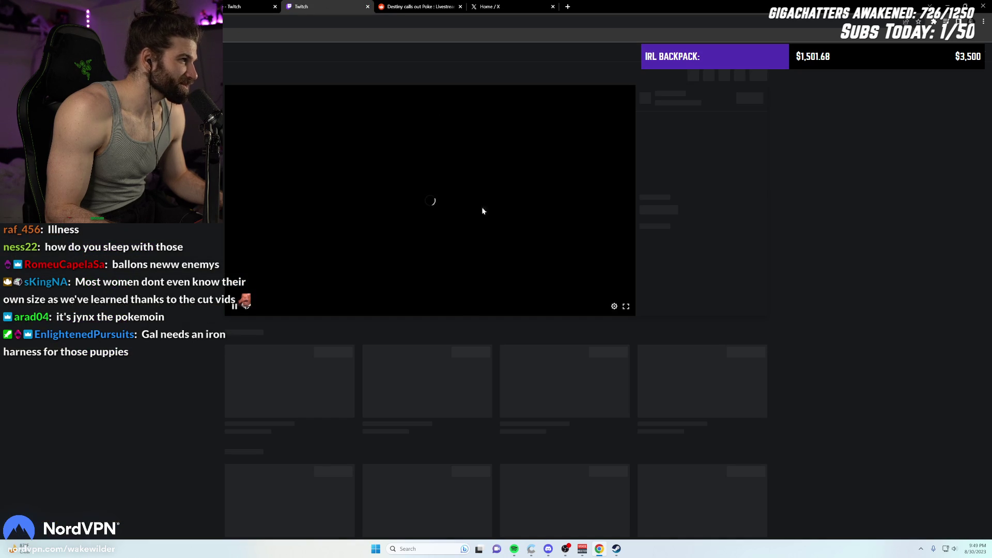The height and width of the screenshot is (558, 992).
Task: Toggle fullscreen on the video player
Action: [x=626, y=306]
